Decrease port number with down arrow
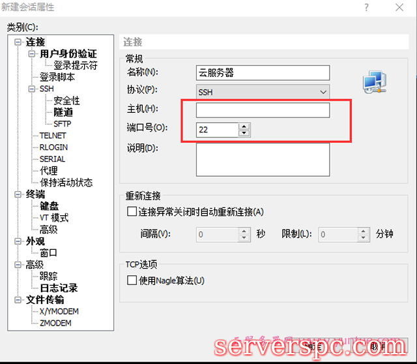Screen dimensions: 417x364 (244, 133)
